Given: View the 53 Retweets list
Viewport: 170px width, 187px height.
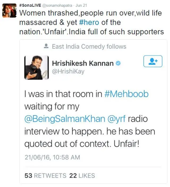Looking at the screenshot, I should (x=45, y=176).
